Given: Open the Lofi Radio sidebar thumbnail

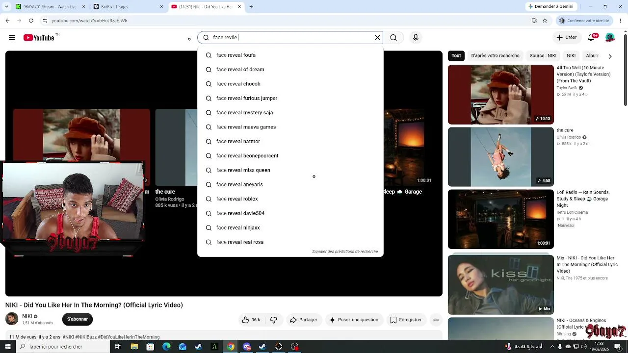Looking at the screenshot, I should [x=500, y=220].
